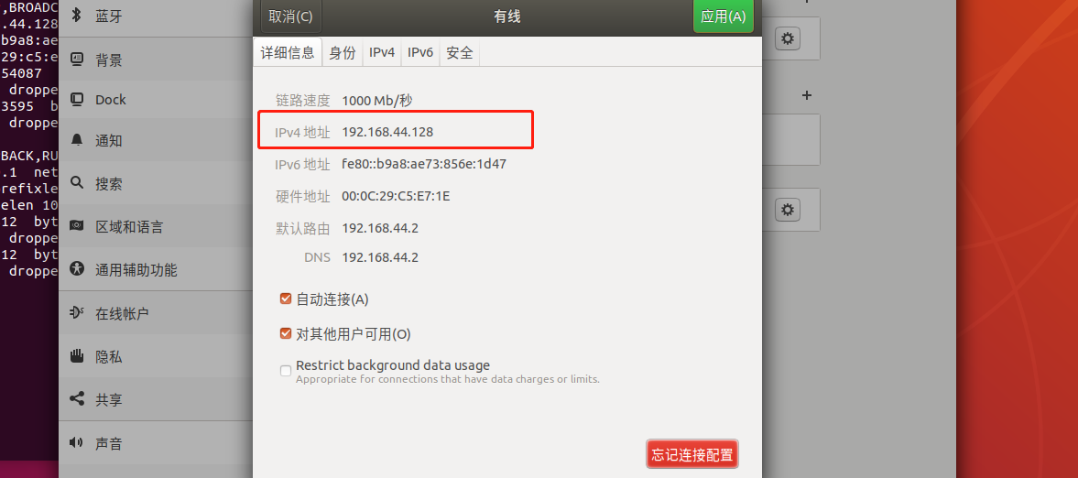The width and height of the screenshot is (1078, 478).
Task: Click the DNS value 192.168.44.2
Action: tap(380, 258)
